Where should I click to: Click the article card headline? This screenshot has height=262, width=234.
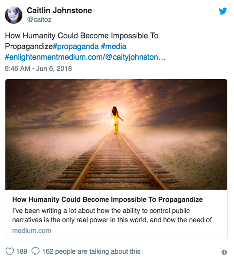pyautogui.click(x=108, y=199)
